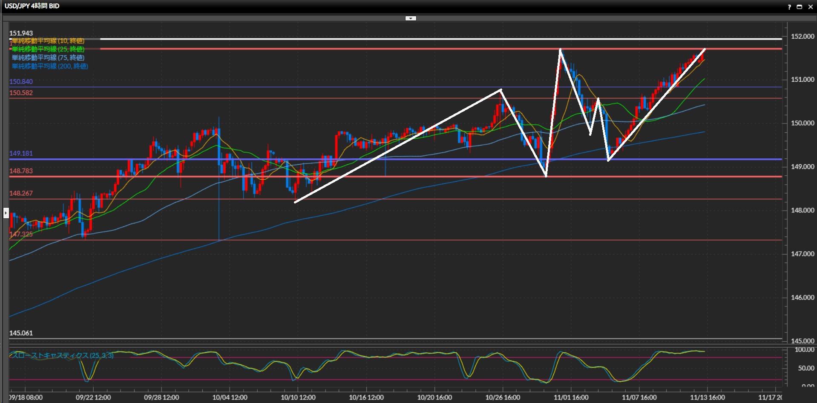Click the 147.325 red price level label
This screenshot has height=403, width=817.
click(21, 234)
